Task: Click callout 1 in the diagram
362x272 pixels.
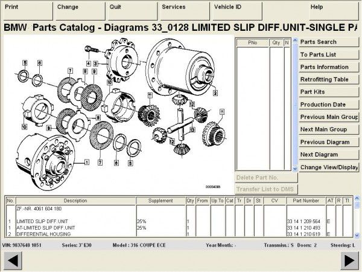Action: [87, 163]
